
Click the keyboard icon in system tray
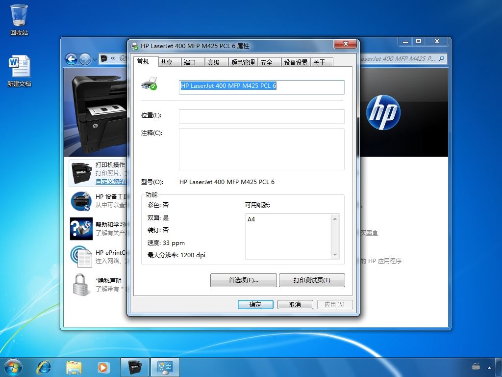[x=476, y=366]
